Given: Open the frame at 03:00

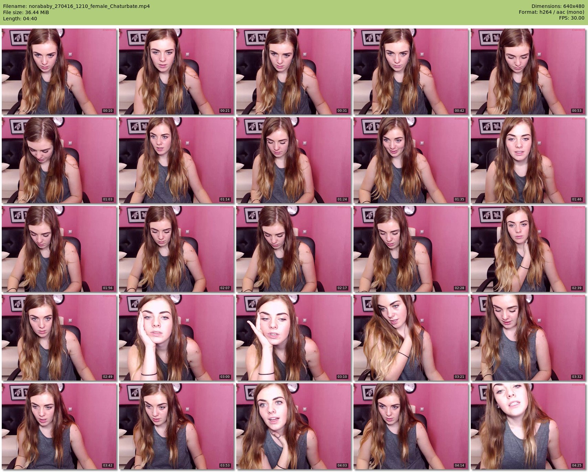Looking at the screenshot, I should [176, 338].
